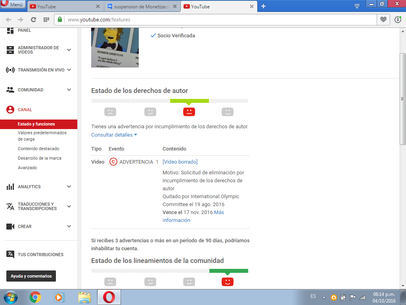Click the Socio Verificada status text
Screen dimensions: 406x305
coord(176,35)
